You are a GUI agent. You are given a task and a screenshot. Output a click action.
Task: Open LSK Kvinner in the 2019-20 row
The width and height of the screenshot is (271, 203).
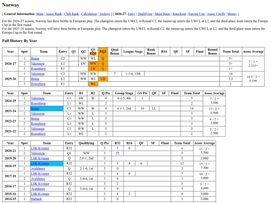point(40,158)
